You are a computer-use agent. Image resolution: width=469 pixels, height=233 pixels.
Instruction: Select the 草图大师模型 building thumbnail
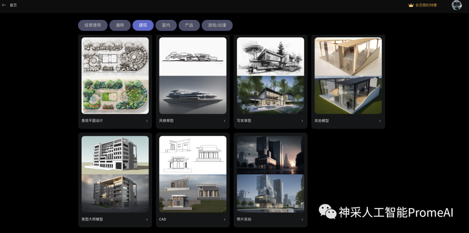pyautogui.click(x=115, y=174)
